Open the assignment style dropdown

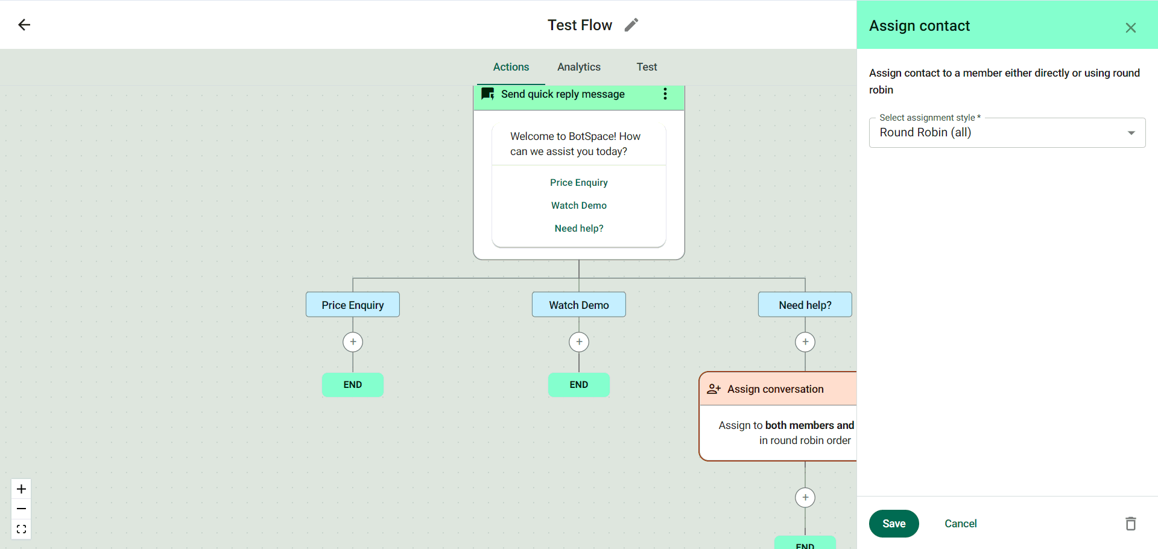click(1007, 133)
